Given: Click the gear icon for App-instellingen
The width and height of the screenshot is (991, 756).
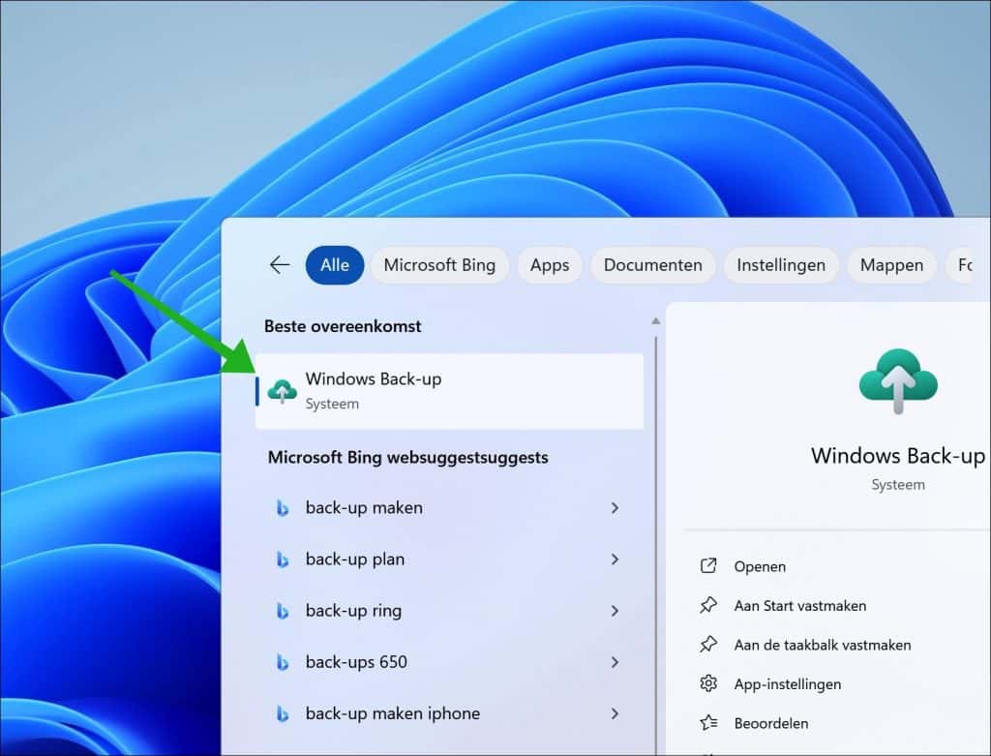Looking at the screenshot, I should pos(708,683).
